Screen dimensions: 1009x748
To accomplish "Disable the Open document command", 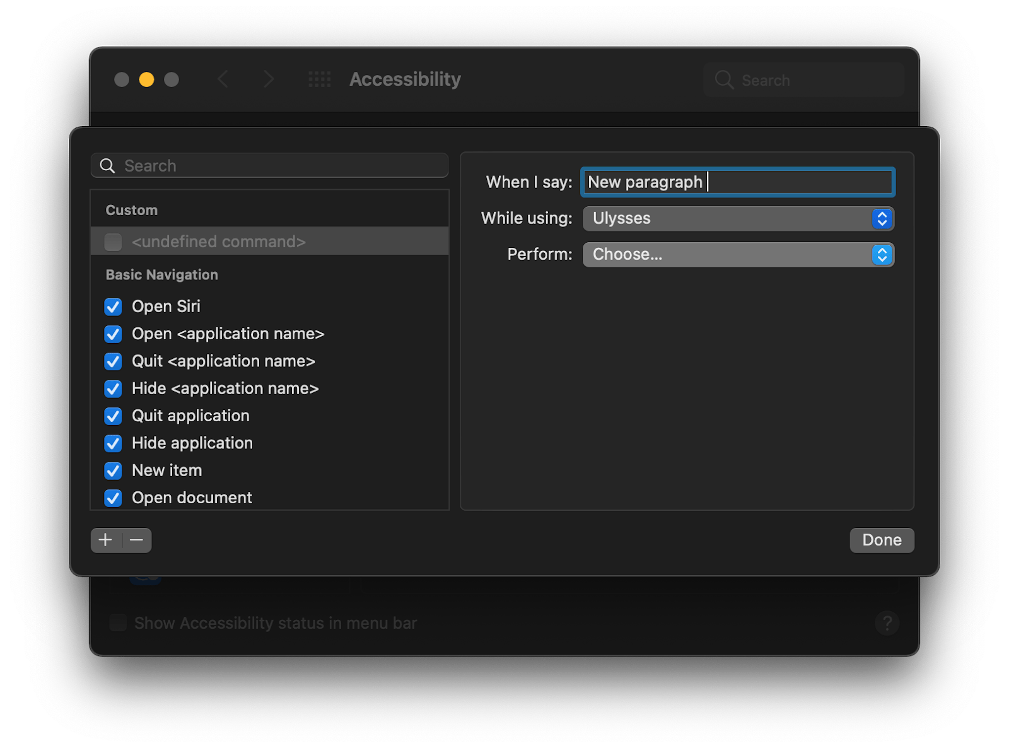I will (x=114, y=498).
